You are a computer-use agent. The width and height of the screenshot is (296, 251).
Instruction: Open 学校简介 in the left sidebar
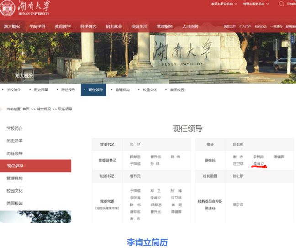tap(15, 129)
